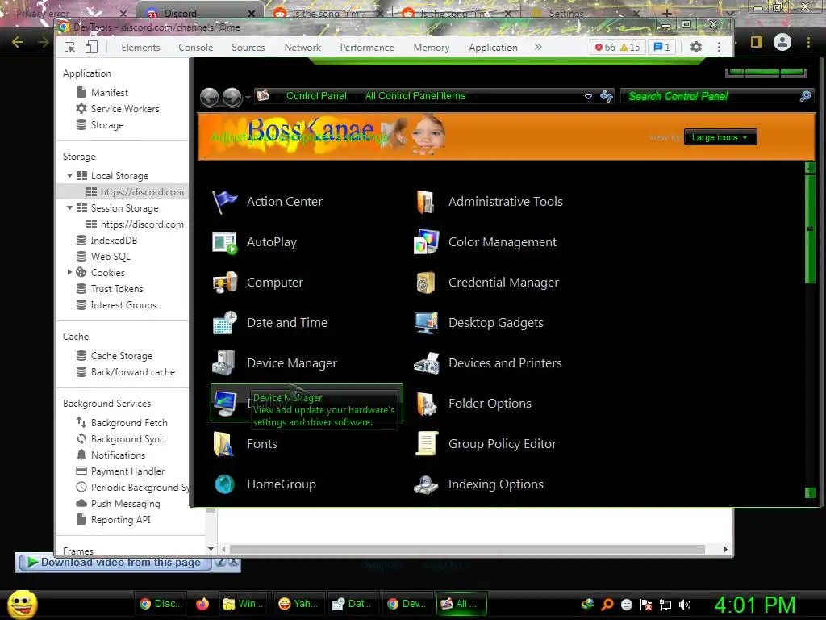
Task: Open Devices and Printers icon
Action: [x=426, y=363]
